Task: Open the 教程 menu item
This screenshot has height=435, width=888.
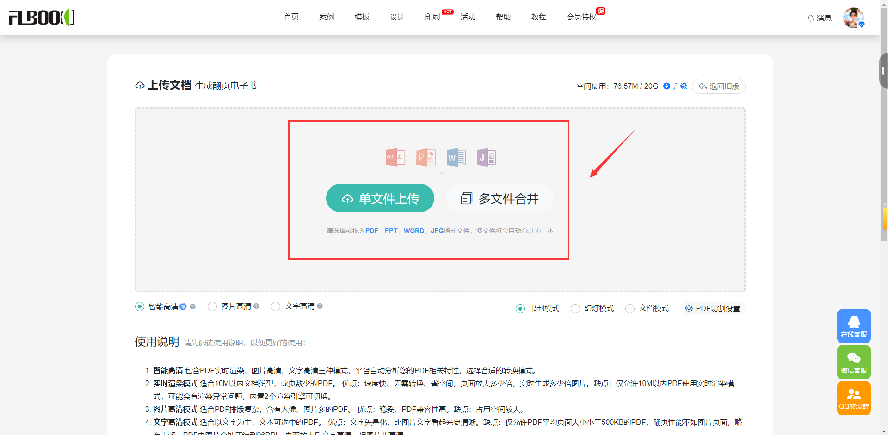Action: [538, 17]
